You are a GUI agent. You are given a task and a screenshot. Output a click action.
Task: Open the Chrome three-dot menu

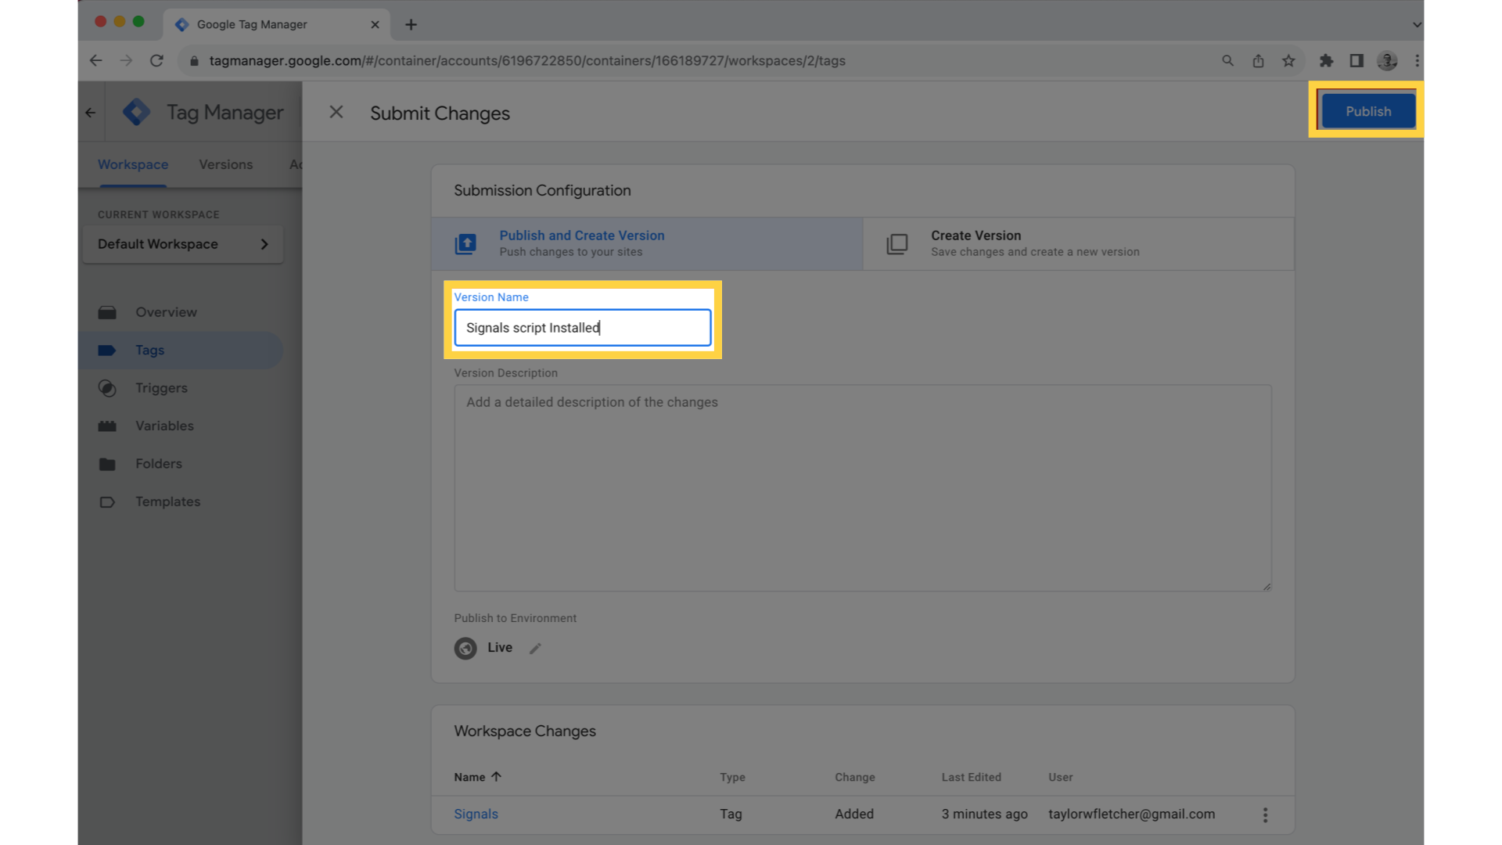pos(1417,60)
